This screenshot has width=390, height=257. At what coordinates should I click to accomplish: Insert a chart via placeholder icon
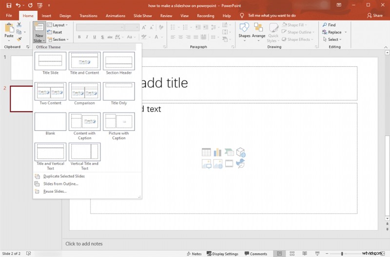coord(217,152)
